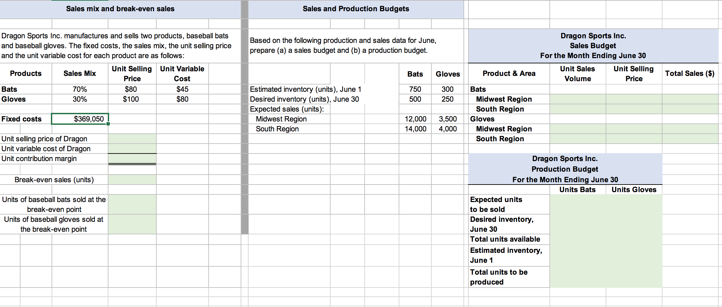Click Bats Midwest Region Unit Sales Volume cell
This screenshot has width=722, height=307.
click(578, 99)
